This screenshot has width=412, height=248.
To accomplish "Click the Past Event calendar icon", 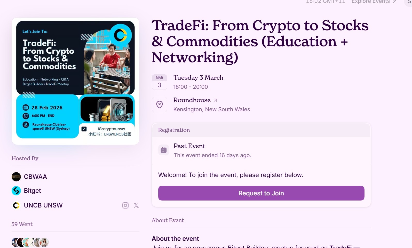I will click(163, 150).
